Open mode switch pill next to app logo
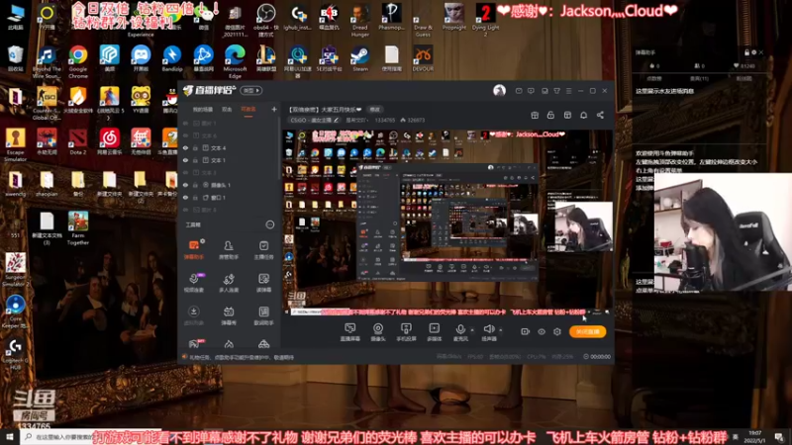The image size is (792, 445). pos(251,90)
